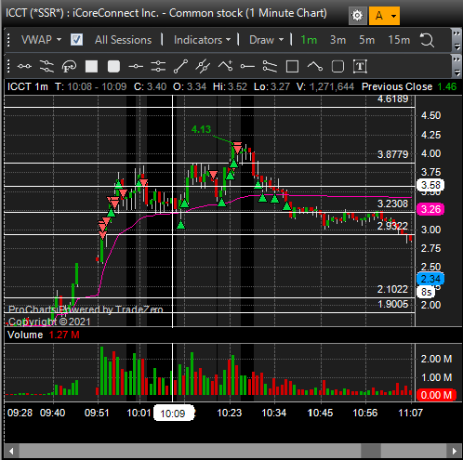Click the drawing toolbar grip handle

(8, 66)
